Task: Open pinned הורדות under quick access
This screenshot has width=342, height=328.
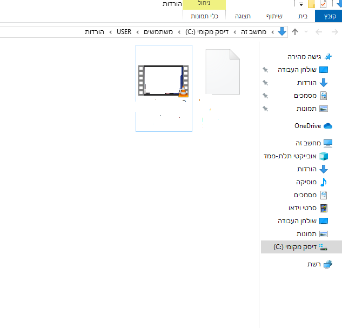Action: (x=313, y=83)
